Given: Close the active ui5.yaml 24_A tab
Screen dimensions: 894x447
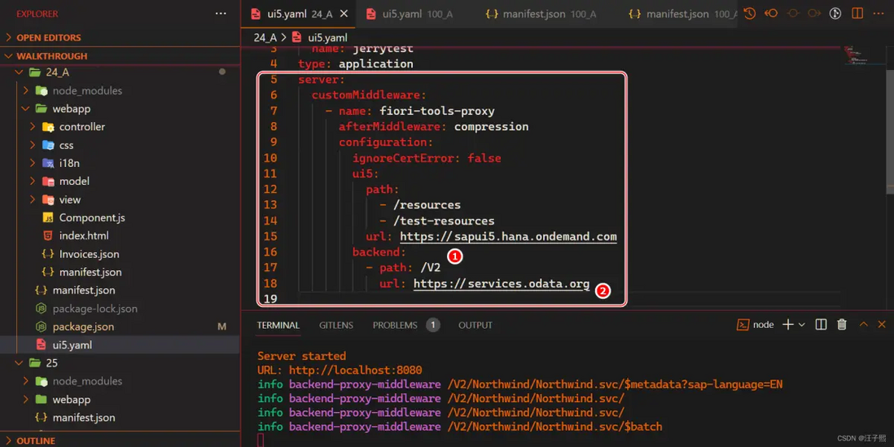Looking at the screenshot, I should click(x=344, y=15).
